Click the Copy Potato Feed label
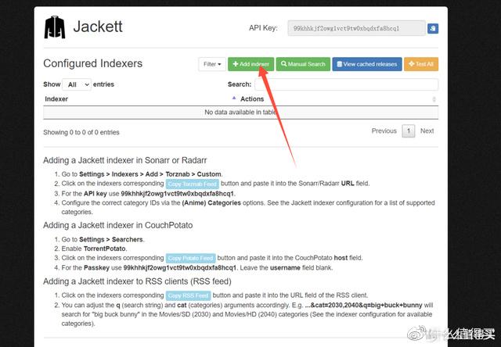Image resolution: width=501 pixels, height=347 pixels. point(190,257)
